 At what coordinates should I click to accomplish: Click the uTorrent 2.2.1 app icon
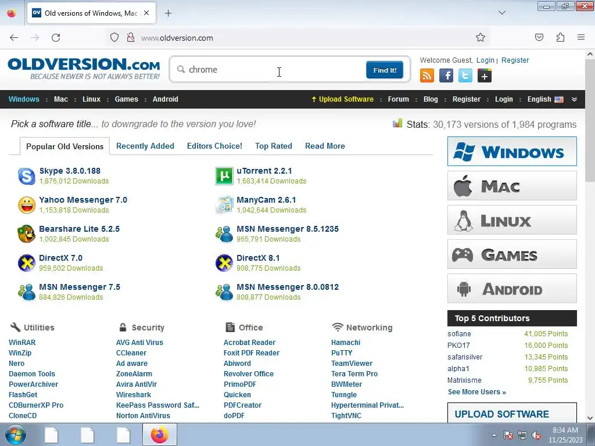pyautogui.click(x=224, y=176)
